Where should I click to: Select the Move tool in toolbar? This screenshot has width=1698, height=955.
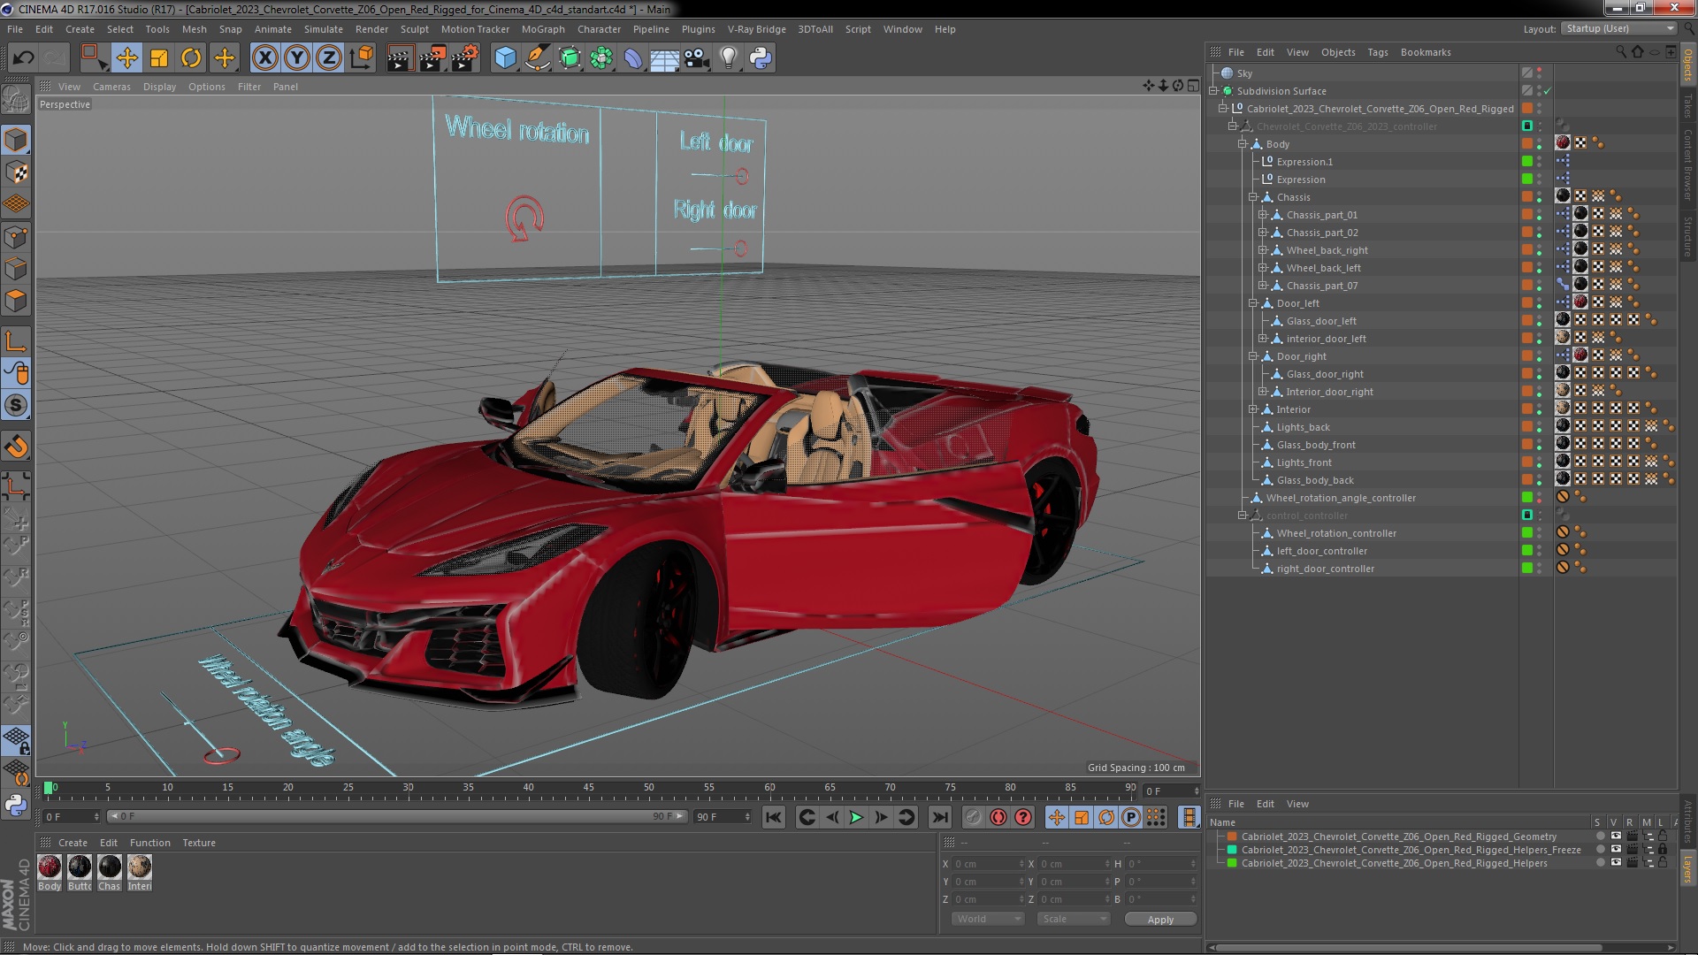click(x=126, y=58)
